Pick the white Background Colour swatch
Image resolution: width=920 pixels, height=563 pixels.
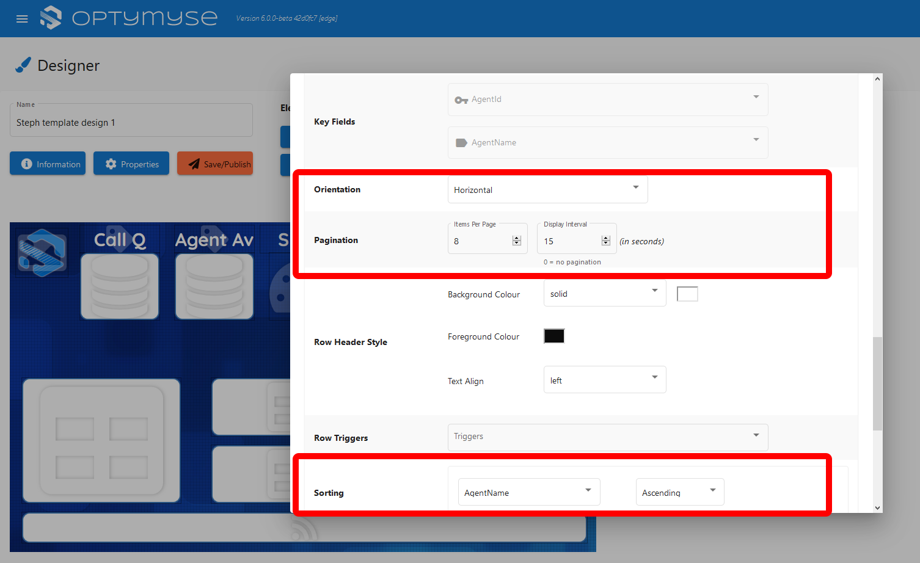[x=687, y=294]
